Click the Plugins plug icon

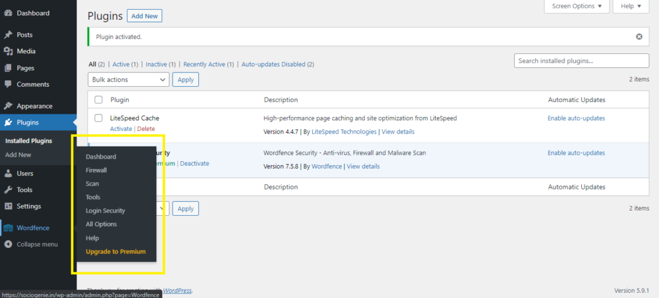(8, 123)
